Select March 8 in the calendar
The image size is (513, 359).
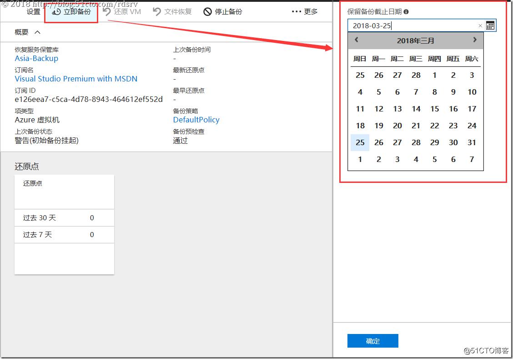point(434,92)
